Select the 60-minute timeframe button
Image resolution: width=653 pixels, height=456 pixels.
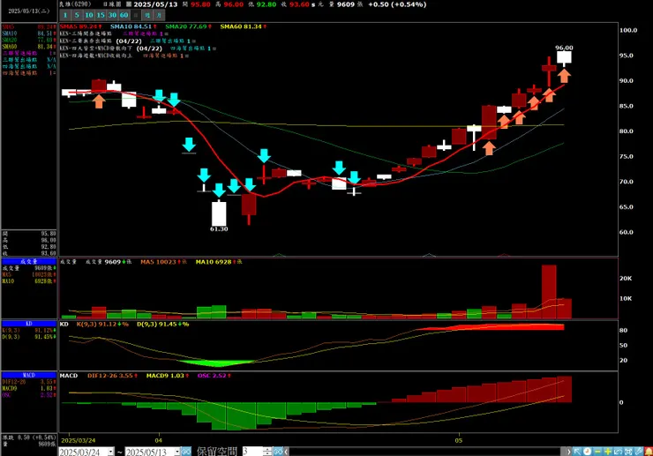(124, 15)
